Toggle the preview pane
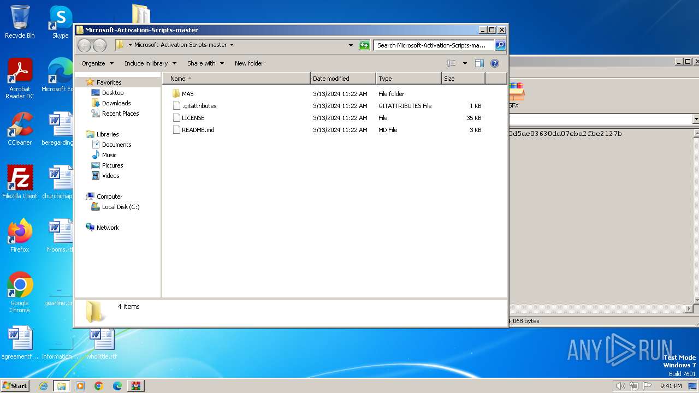The width and height of the screenshot is (699, 393). [479, 63]
